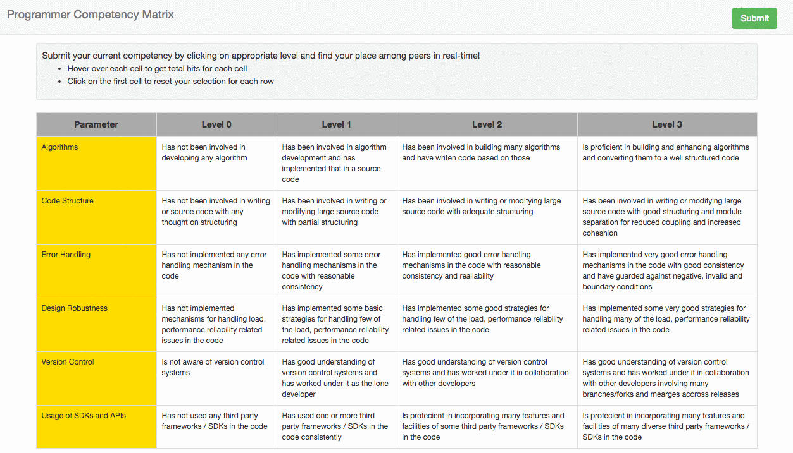
Task: Pick Level 2 for Code Structure
Action: point(487,217)
